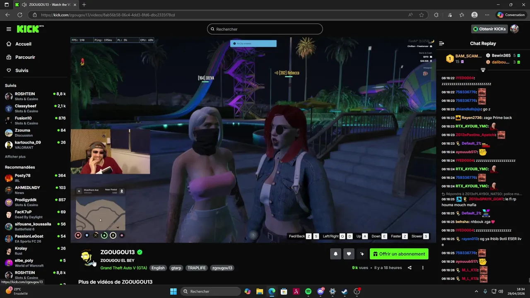Viewport: 530px width, 298px height.
Task: Share the video via share icon
Action: (410, 268)
